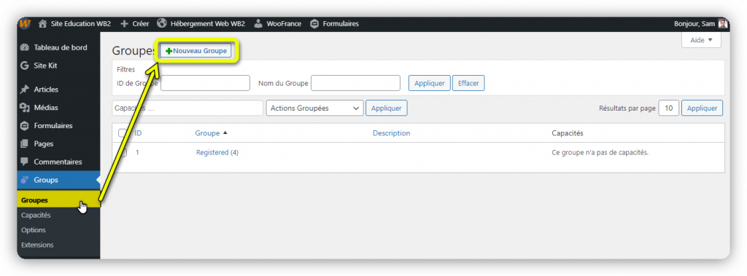Toggle the select-all checkbox in header
This screenshot has height=276, width=747.
(122, 133)
